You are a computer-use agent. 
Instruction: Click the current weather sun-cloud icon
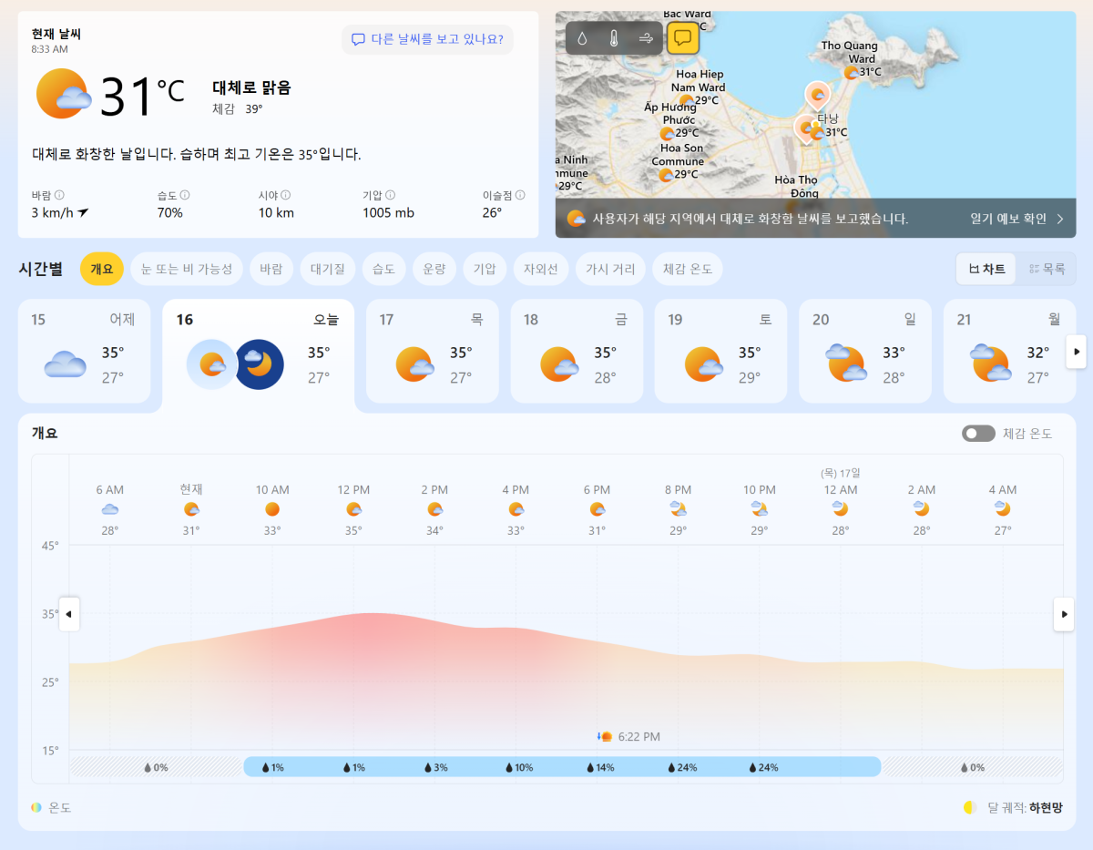pos(63,93)
